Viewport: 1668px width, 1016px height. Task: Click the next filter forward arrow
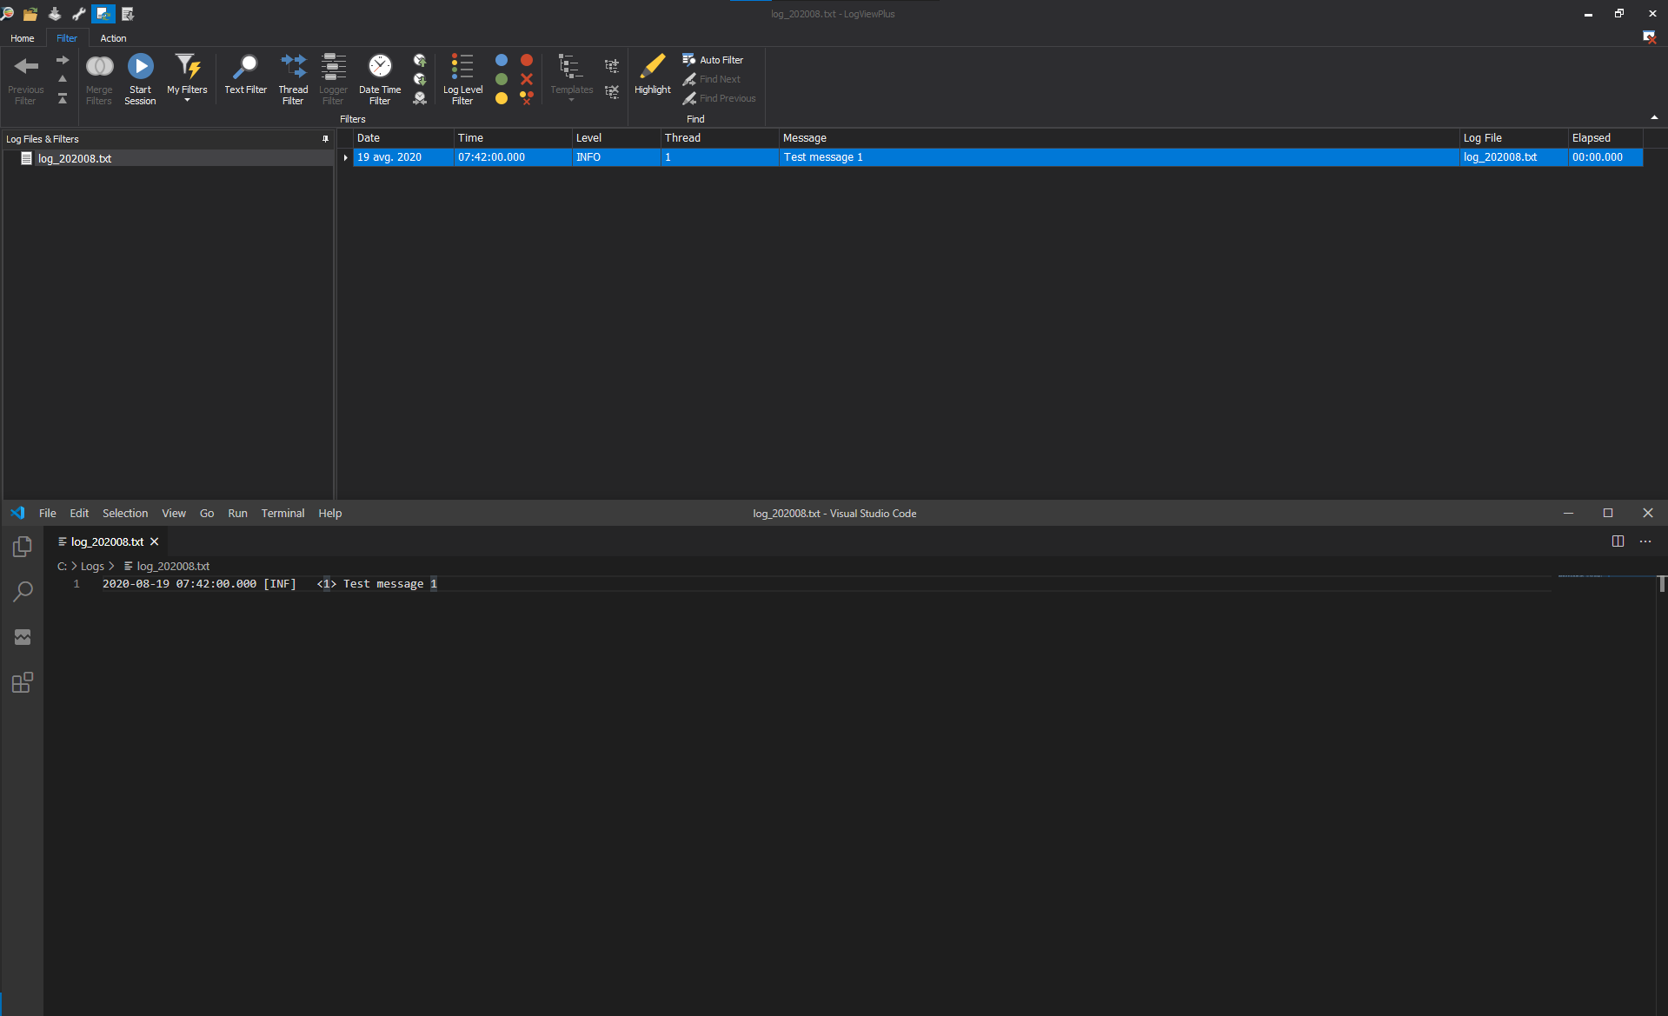pos(63,60)
